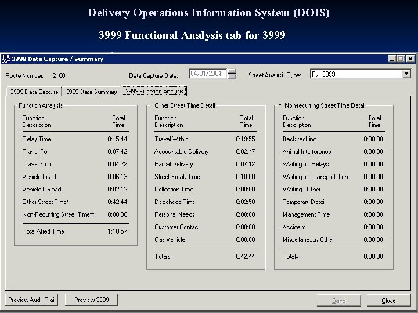This screenshot has height=313, width=418.
Task: Maximize the 3999 Data Capture window
Action: [x=401, y=59]
